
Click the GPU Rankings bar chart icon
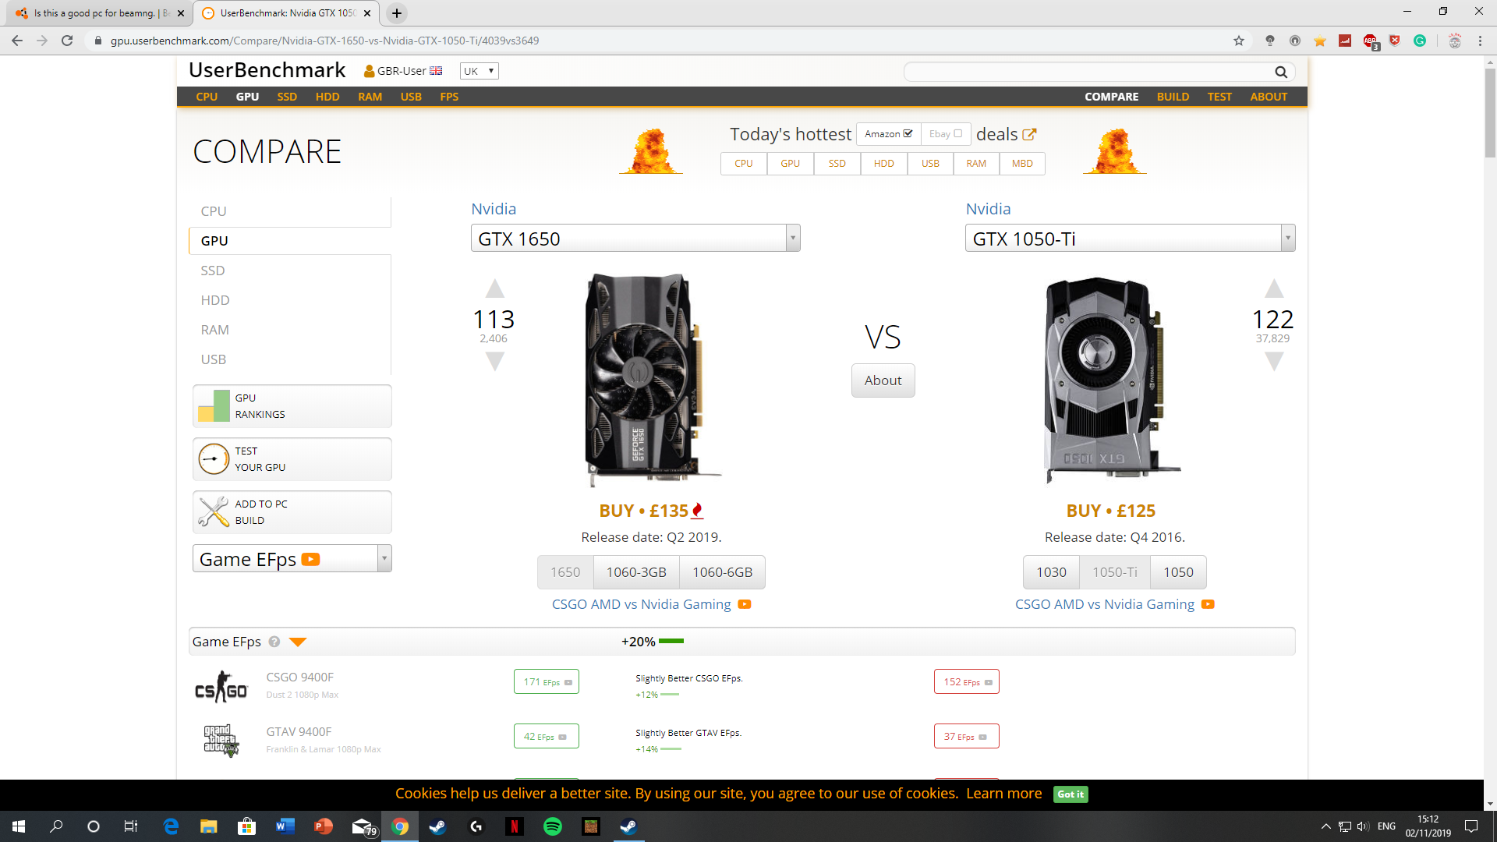pos(214,406)
